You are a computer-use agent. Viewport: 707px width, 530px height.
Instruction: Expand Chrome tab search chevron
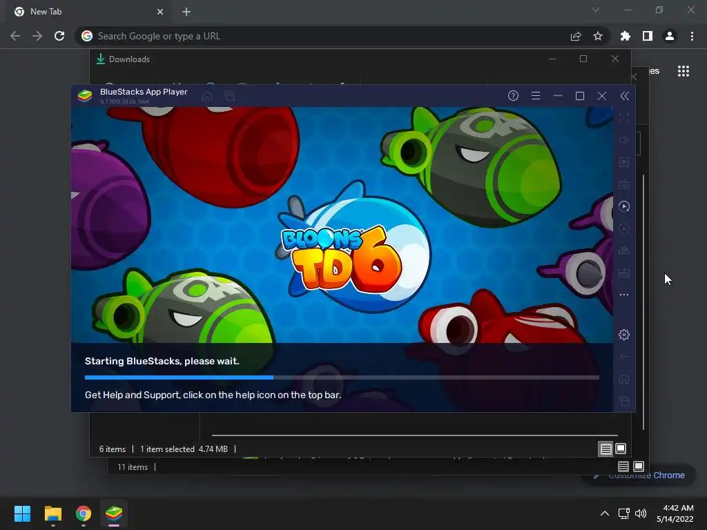click(x=596, y=10)
